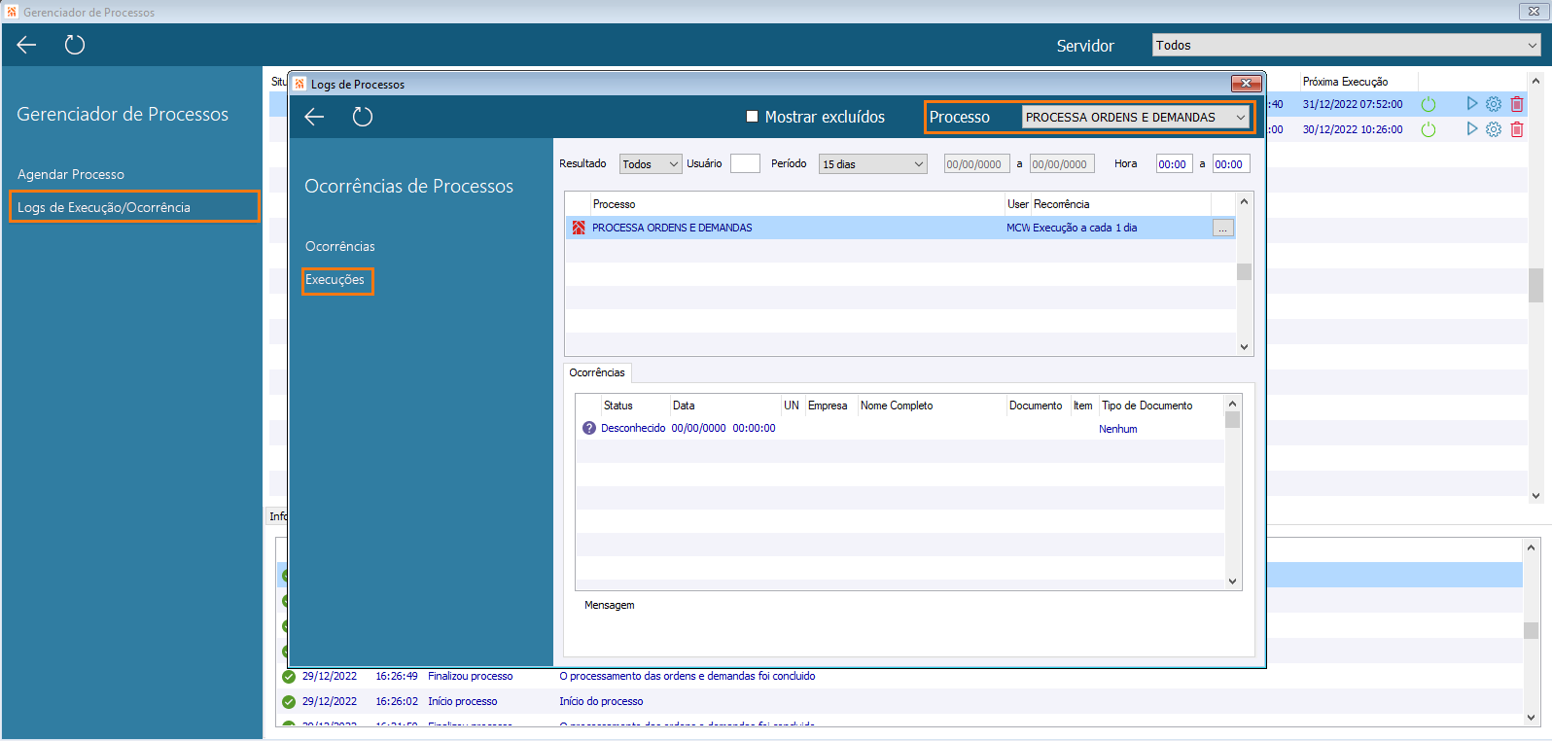Viewport: 1552px width, 741px height.
Task: Click the process list vertical scrollbar thumb
Action: point(1244,271)
